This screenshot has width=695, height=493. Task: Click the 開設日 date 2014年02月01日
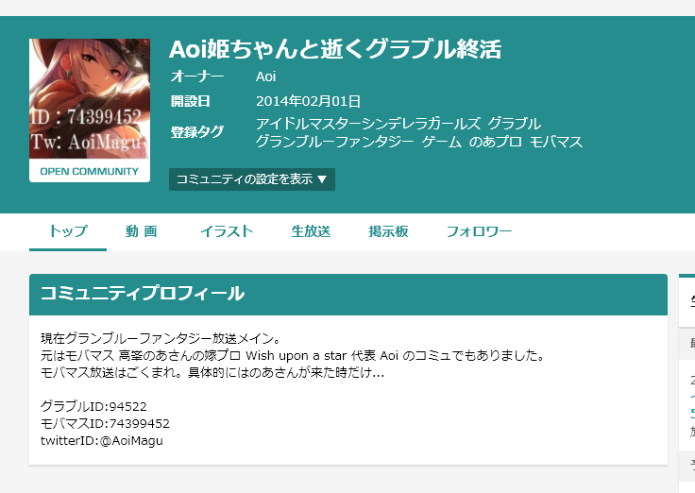[x=308, y=101]
